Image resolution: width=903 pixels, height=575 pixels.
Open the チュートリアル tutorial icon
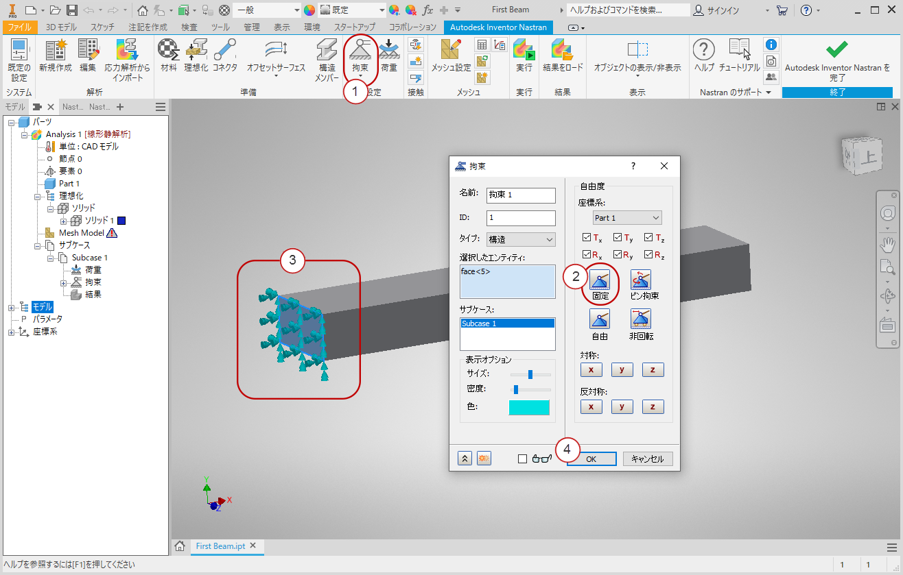pos(739,56)
